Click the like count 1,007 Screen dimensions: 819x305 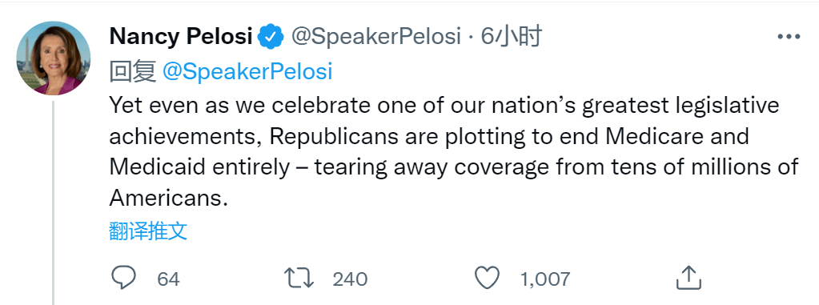click(544, 279)
